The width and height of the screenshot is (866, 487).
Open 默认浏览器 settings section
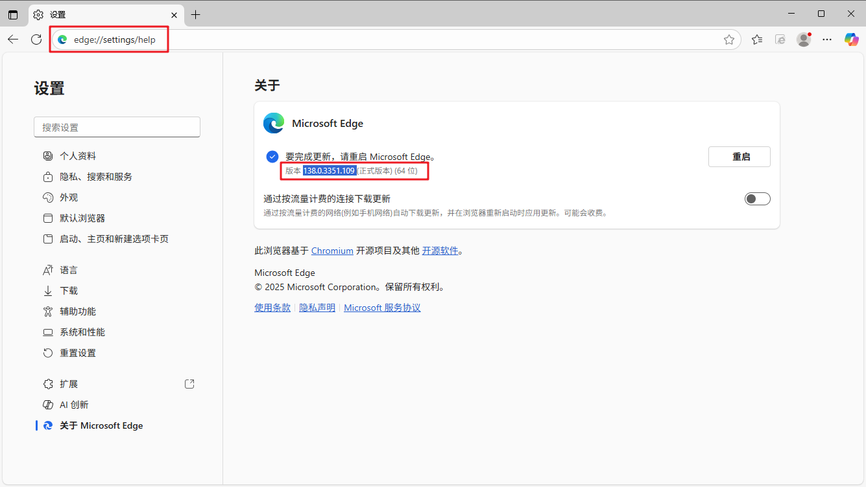tap(117, 218)
